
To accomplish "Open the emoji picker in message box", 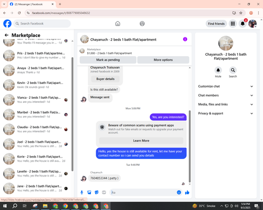I will pos(179,193).
